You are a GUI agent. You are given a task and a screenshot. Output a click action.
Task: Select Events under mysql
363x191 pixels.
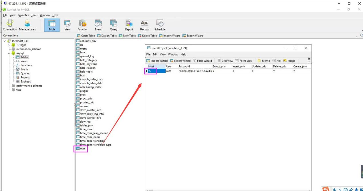pos(24,69)
